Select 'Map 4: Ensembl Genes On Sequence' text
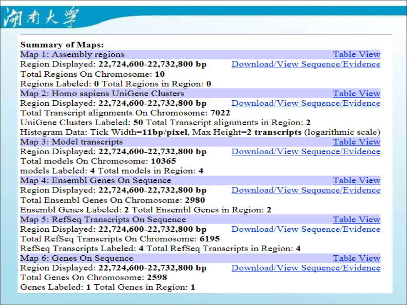Image resolution: width=407 pixels, height=305 pixels. click(96, 180)
